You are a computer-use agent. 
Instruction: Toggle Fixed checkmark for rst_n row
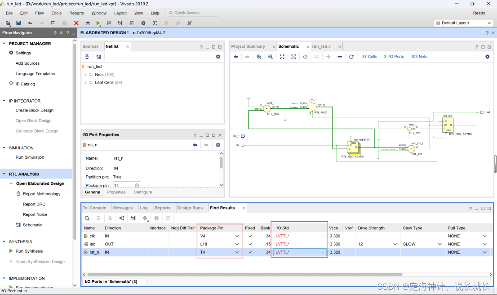click(250, 252)
